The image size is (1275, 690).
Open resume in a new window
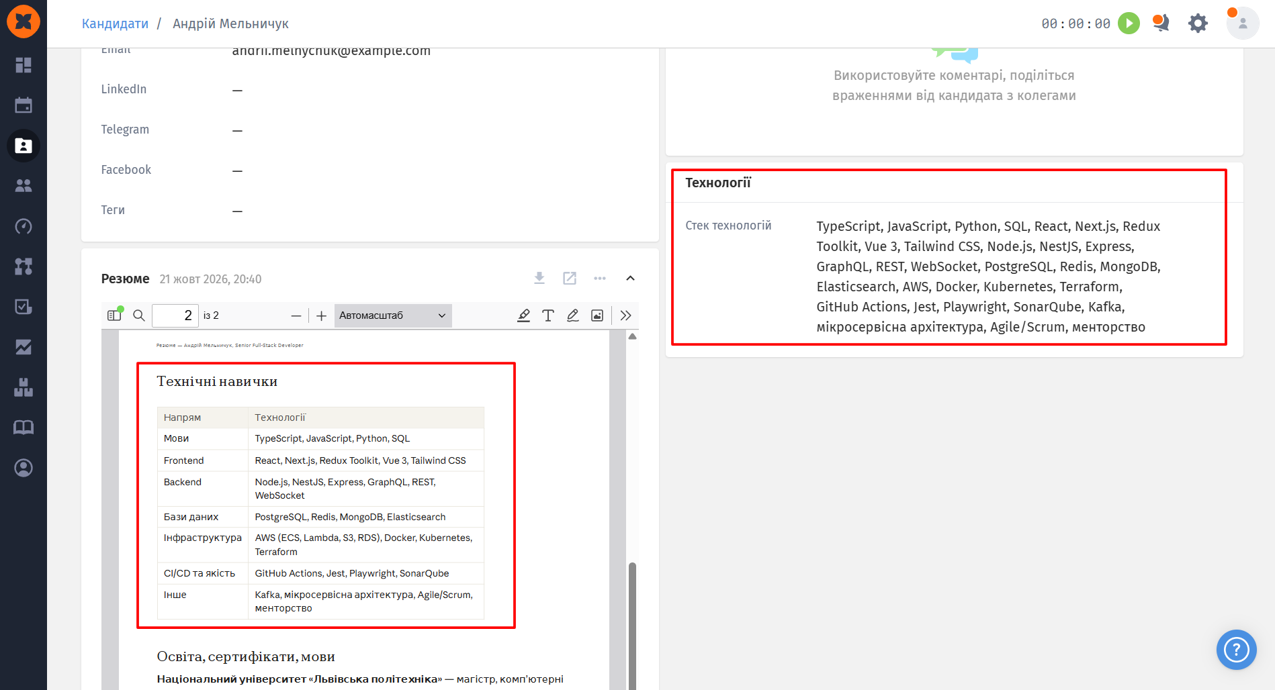point(570,279)
